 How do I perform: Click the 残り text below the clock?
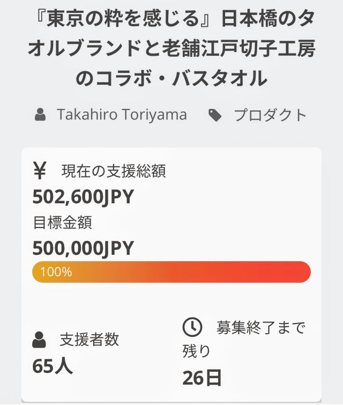click(197, 351)
